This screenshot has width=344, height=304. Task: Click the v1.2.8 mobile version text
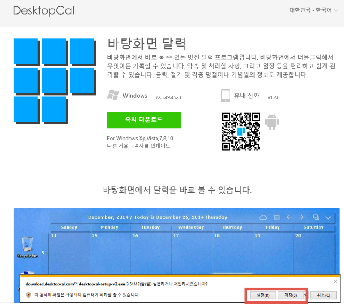click(x=273, y=97)
